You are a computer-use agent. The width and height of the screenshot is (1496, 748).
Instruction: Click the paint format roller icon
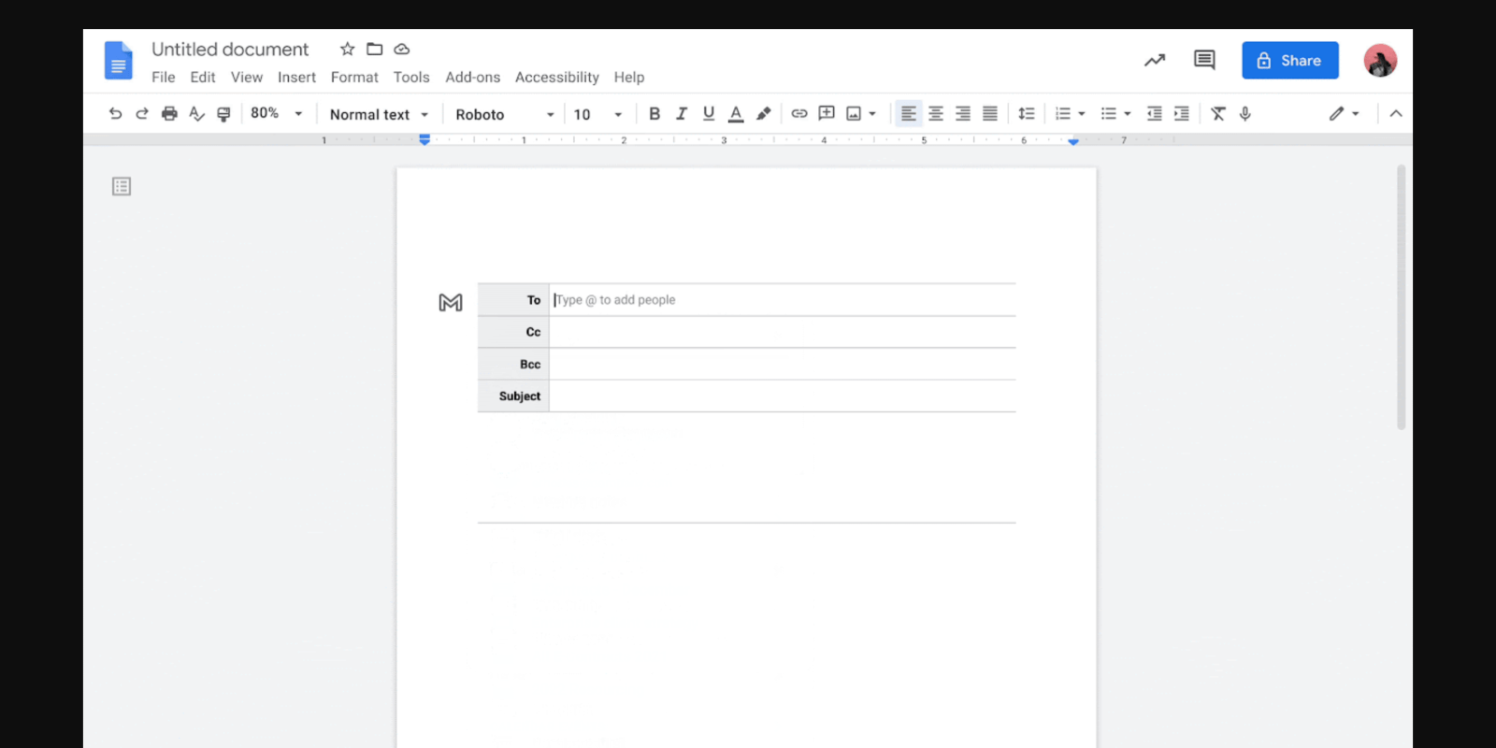(223, 114)
